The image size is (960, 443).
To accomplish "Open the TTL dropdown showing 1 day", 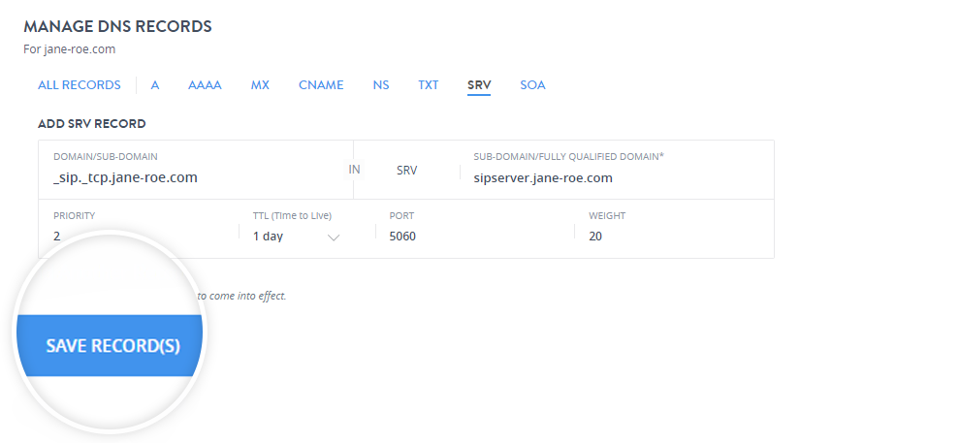I will click(x=297, y=236).
